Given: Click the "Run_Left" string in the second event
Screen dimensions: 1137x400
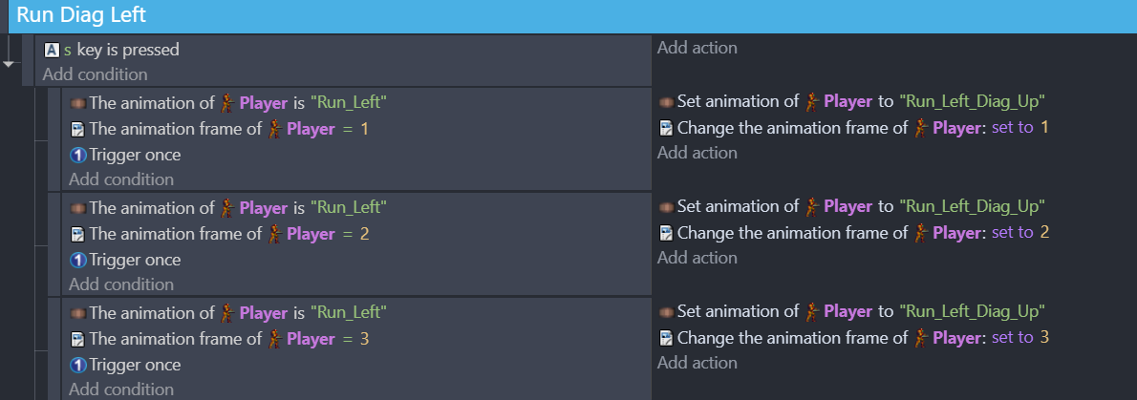Looking at the screenshot, I should [x=348, y=208].
